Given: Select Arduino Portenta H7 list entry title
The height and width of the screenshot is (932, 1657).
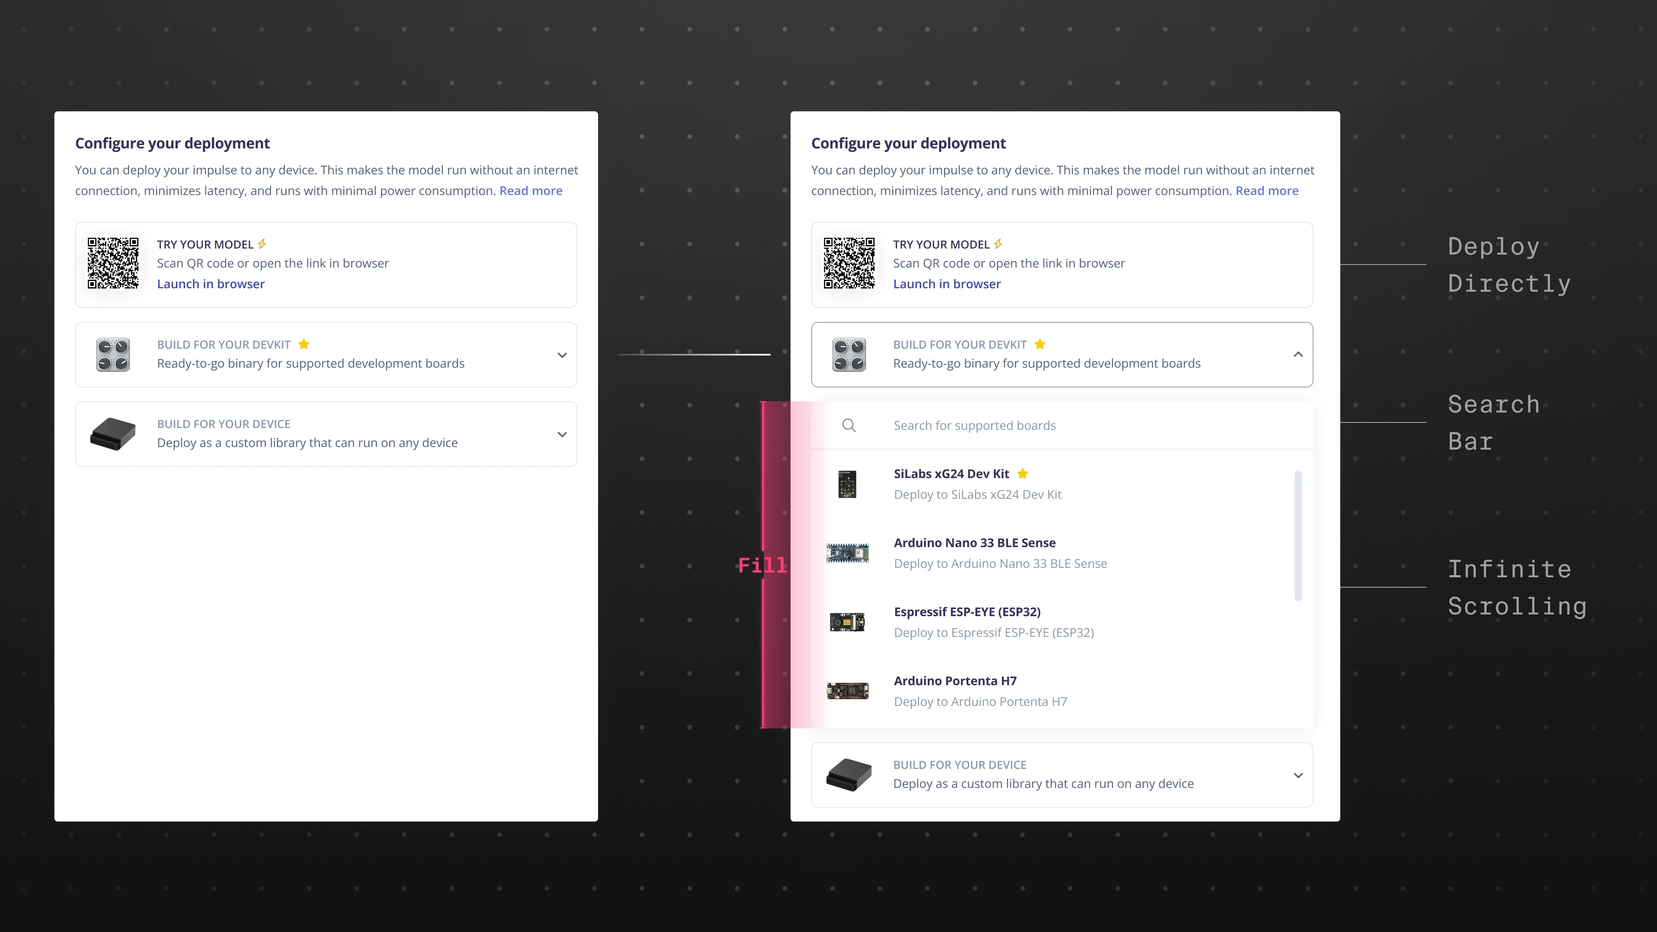Looking at the screenshot, I should click(955, 680).
